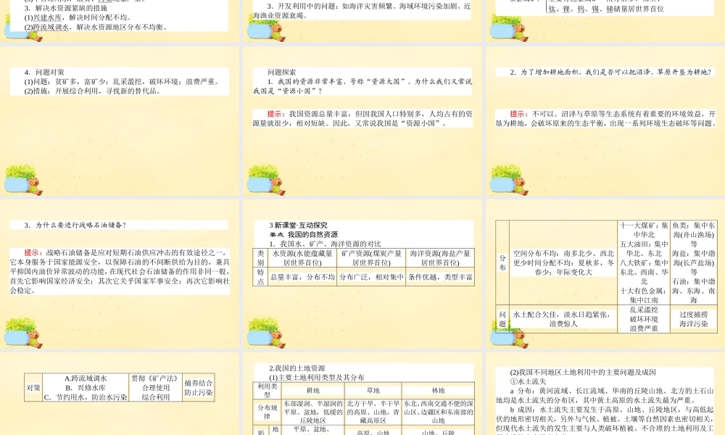Click the ①水土流失 subheading
The image size is (725, 435).
pos(529,382)
